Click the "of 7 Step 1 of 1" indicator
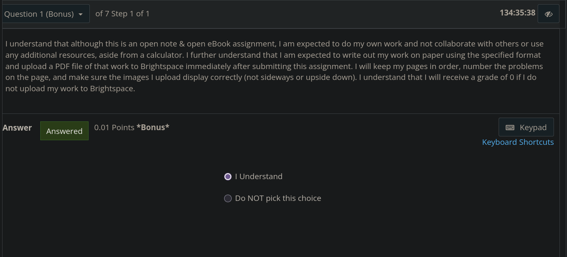Image resolution: width=567 pixels, height=257 pixels. [122, 13]
